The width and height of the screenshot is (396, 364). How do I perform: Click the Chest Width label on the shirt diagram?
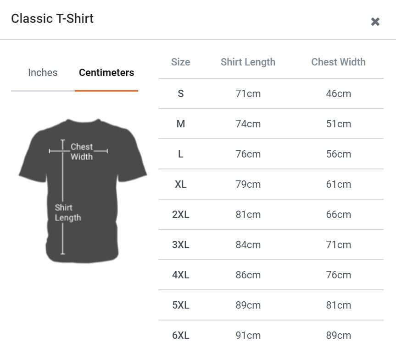click(82, 152)
